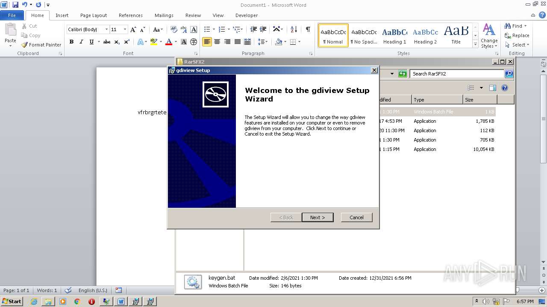Switch to the References tab
547x307 pixels.
click(x=131, y=15)
